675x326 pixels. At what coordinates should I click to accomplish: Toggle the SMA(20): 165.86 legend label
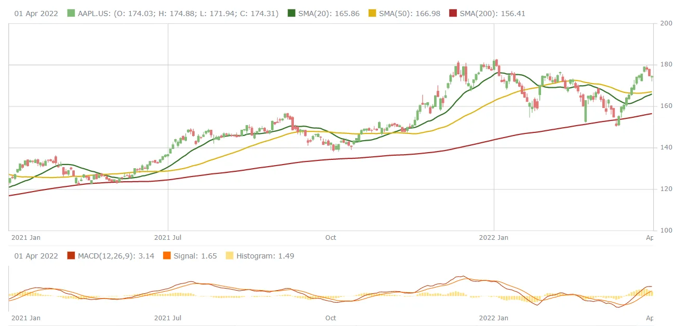[x=329, y=13]
